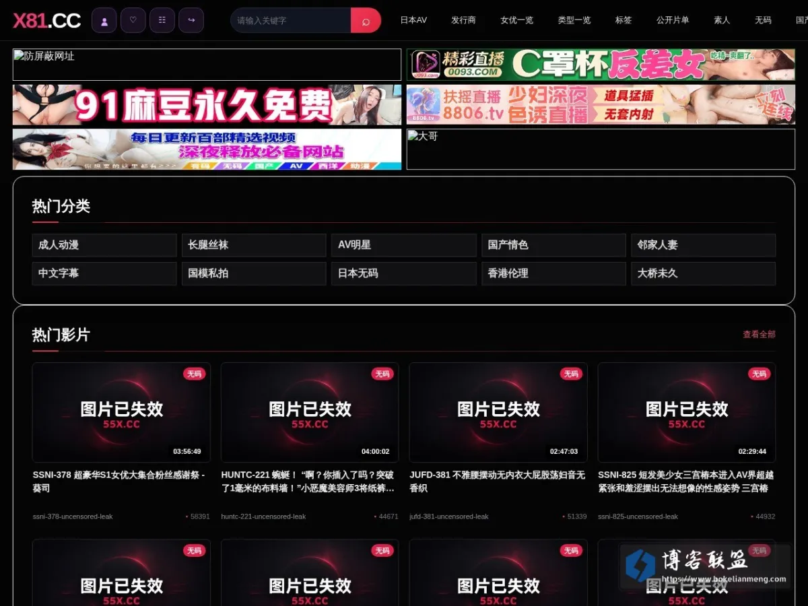This screenshot has width=808, height=606.
Task: Click the HUNTC-221 video title
Action: pos(308,481)
